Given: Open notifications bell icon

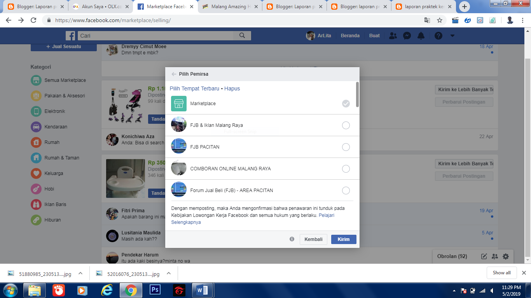Looking at the screenshot, I should [421, 36].
